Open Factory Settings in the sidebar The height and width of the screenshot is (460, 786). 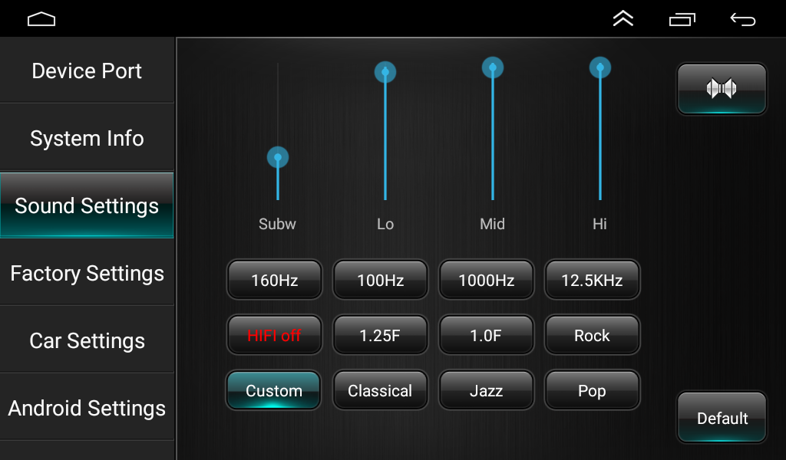pyautogui.click(x=87, y=273)
